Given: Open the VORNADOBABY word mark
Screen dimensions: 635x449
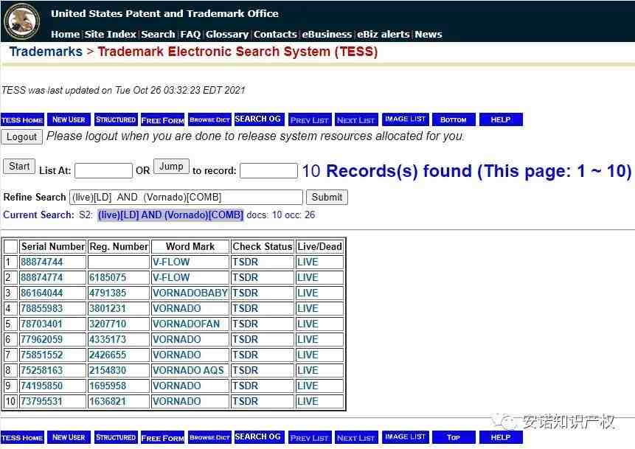Looking at the screenshot, I should coord(190,293).
